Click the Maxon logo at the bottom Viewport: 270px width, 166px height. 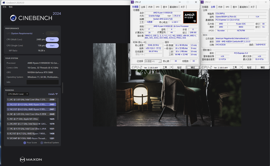click(x=31, y=160)
